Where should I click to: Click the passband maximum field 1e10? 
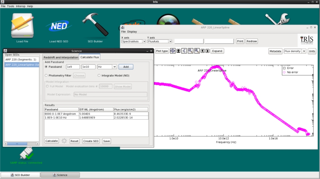tap(89, 67)
